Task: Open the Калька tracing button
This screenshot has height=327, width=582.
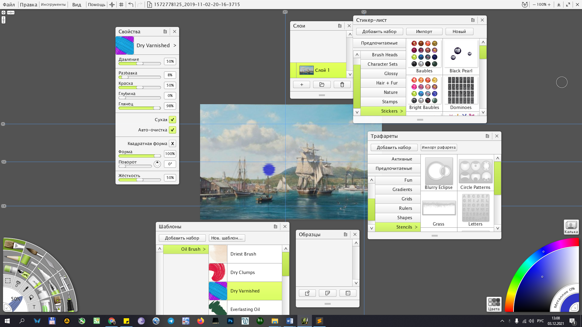Action: click(571, 227)
